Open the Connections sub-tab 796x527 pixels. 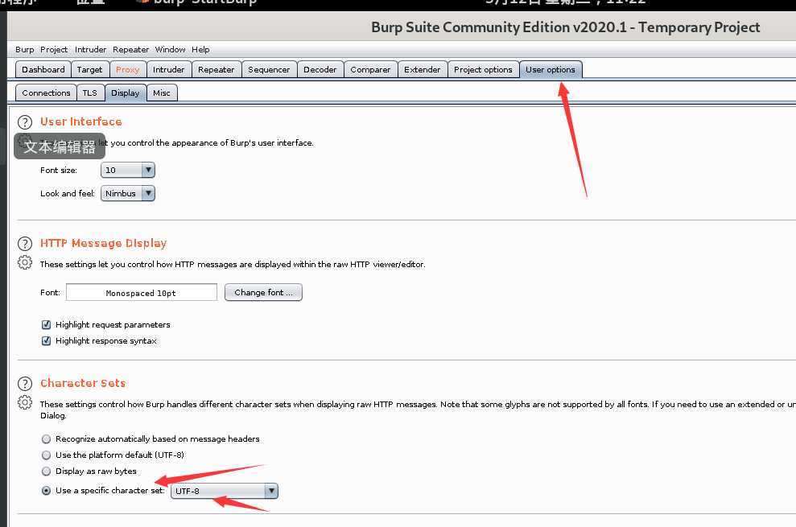(x=46, y=93)
